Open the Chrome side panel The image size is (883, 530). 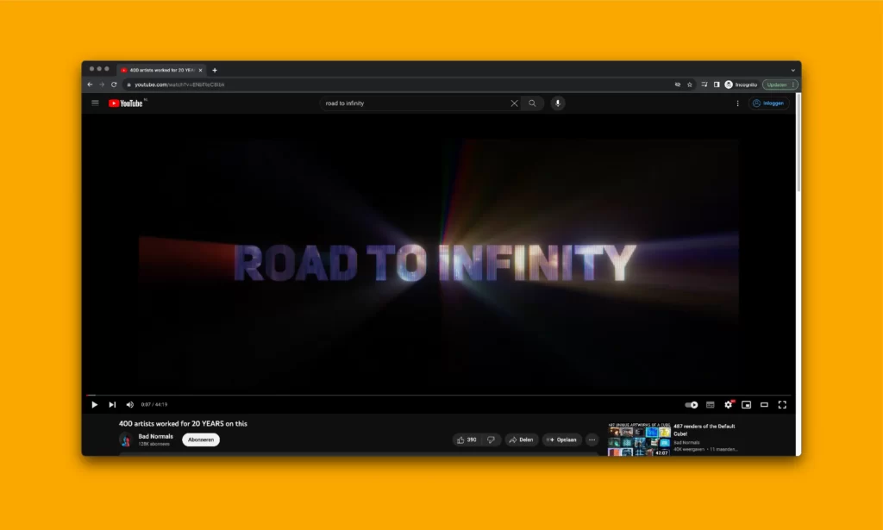[717, 84]
